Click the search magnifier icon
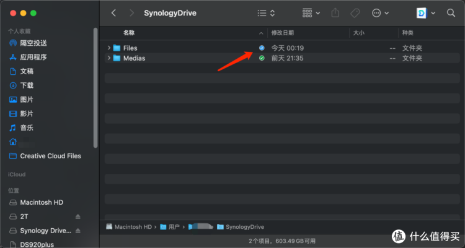Screen dimensions: 465x248 (451, 13)
